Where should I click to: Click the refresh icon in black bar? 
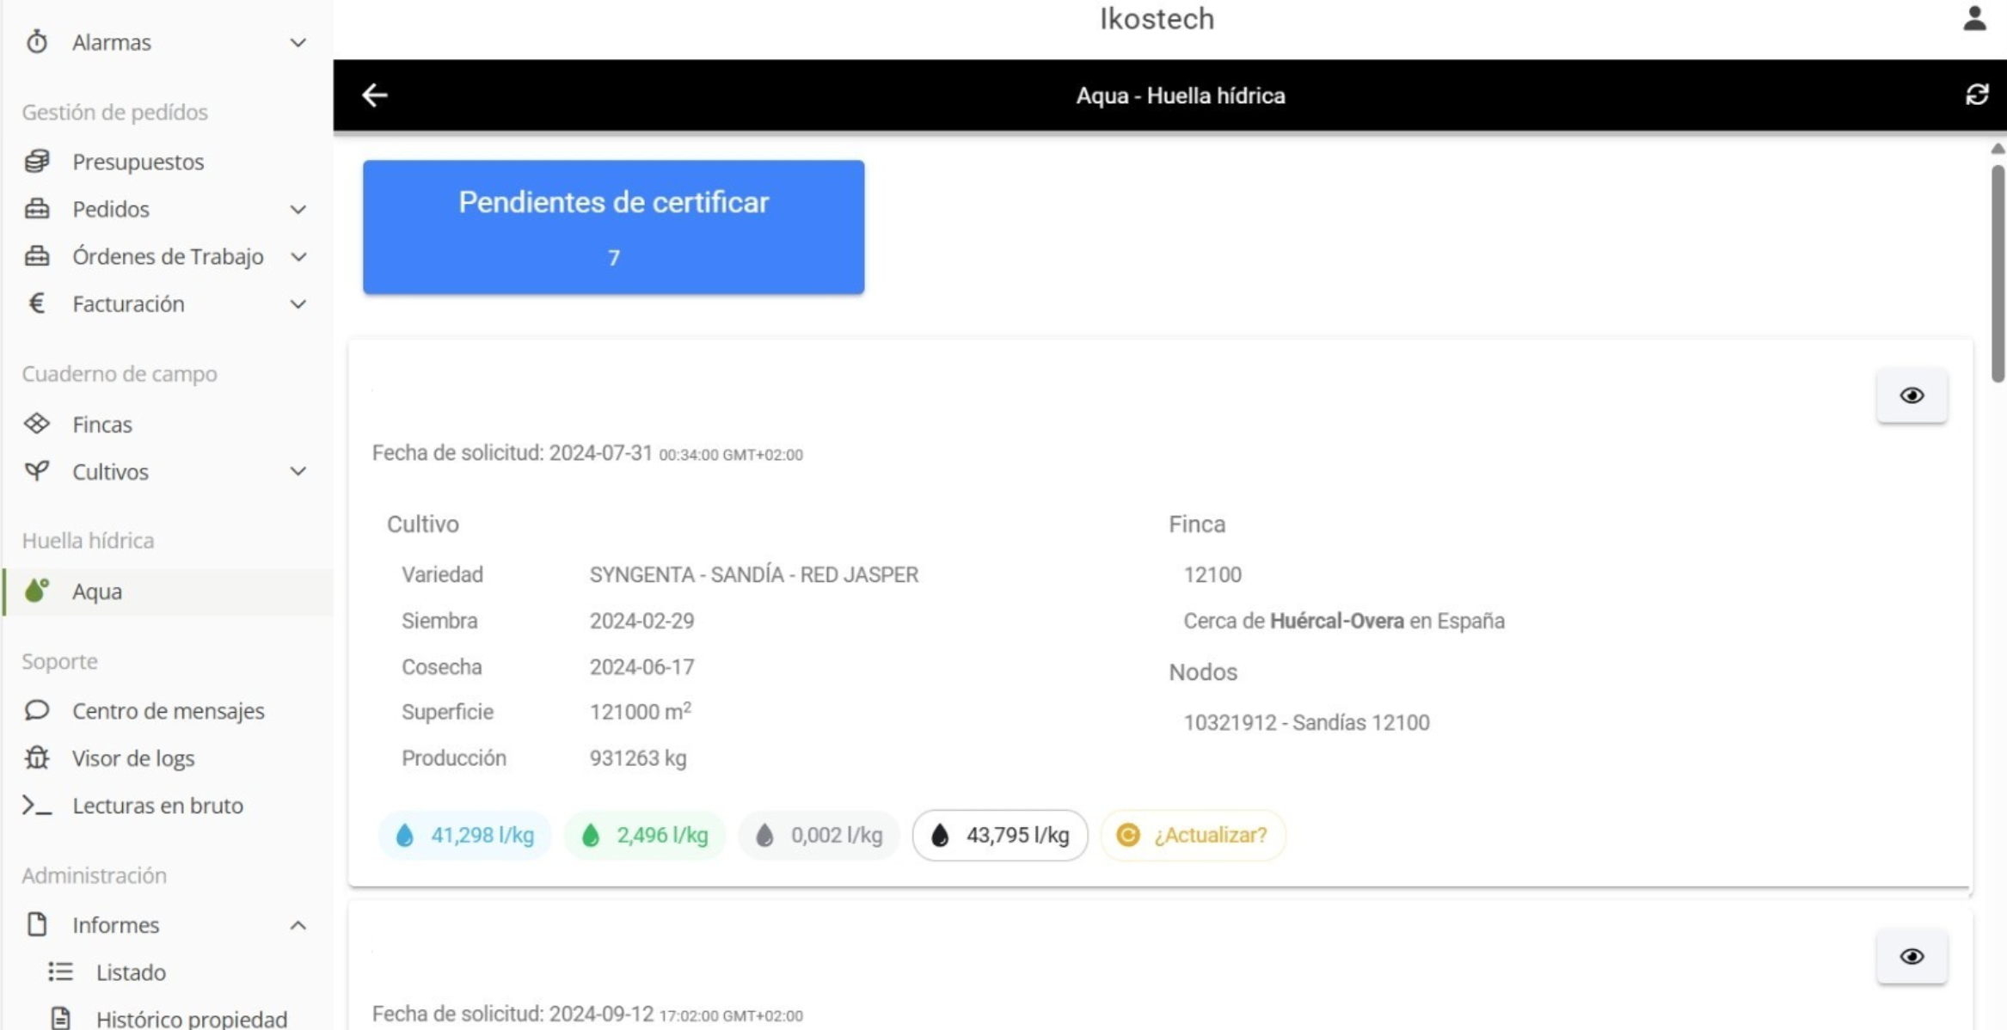tap(1976, 95)
